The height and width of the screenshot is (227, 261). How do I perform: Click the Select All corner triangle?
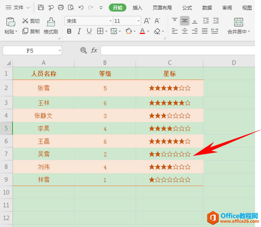[x=9, y=63]
